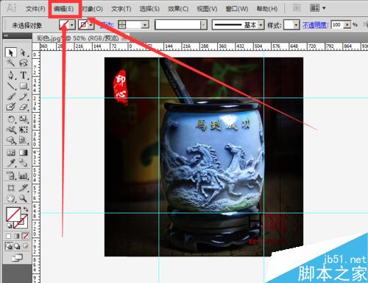Open the 编辑(E) menu

click(63, 9)
